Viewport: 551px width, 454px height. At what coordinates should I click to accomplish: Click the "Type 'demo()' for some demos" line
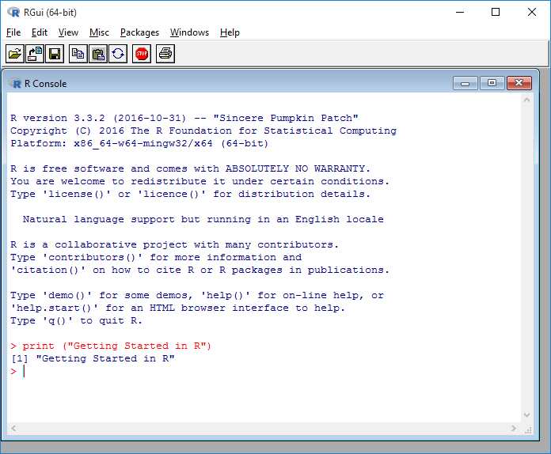(197, 295)
